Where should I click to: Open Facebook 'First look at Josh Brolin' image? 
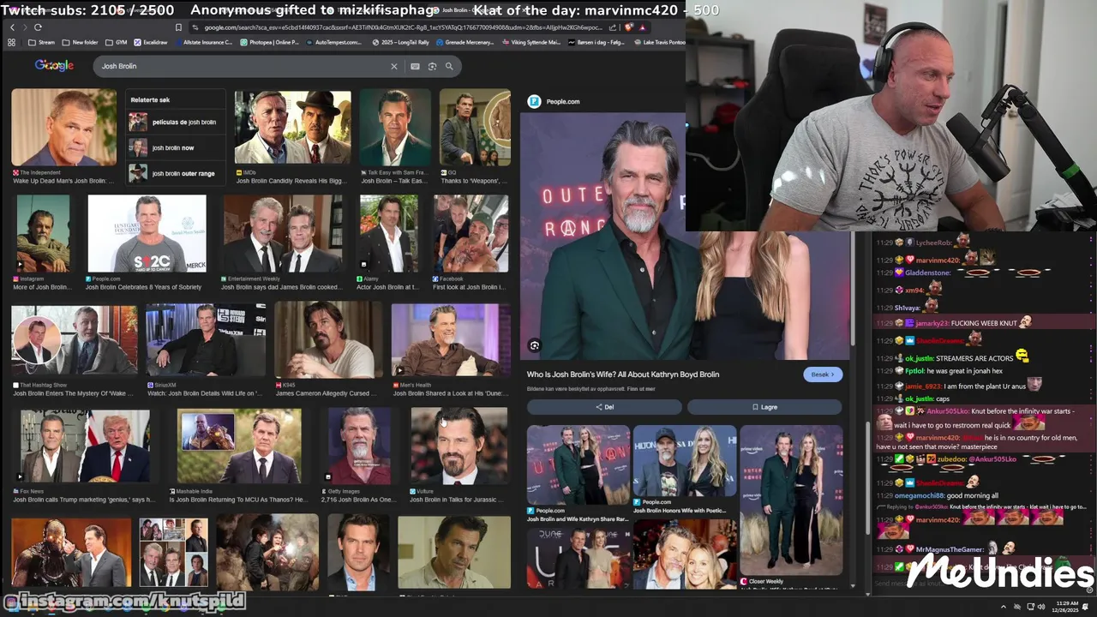pyautogui.click(x=471, y=233)
